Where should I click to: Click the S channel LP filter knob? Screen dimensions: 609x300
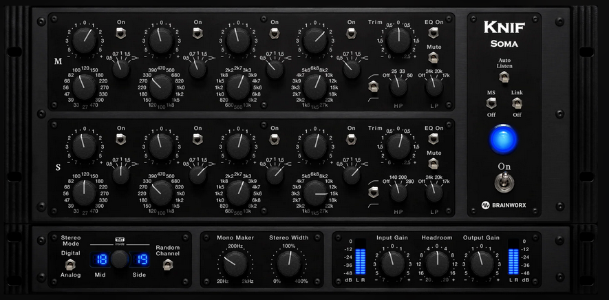click(x=434, y=193)
